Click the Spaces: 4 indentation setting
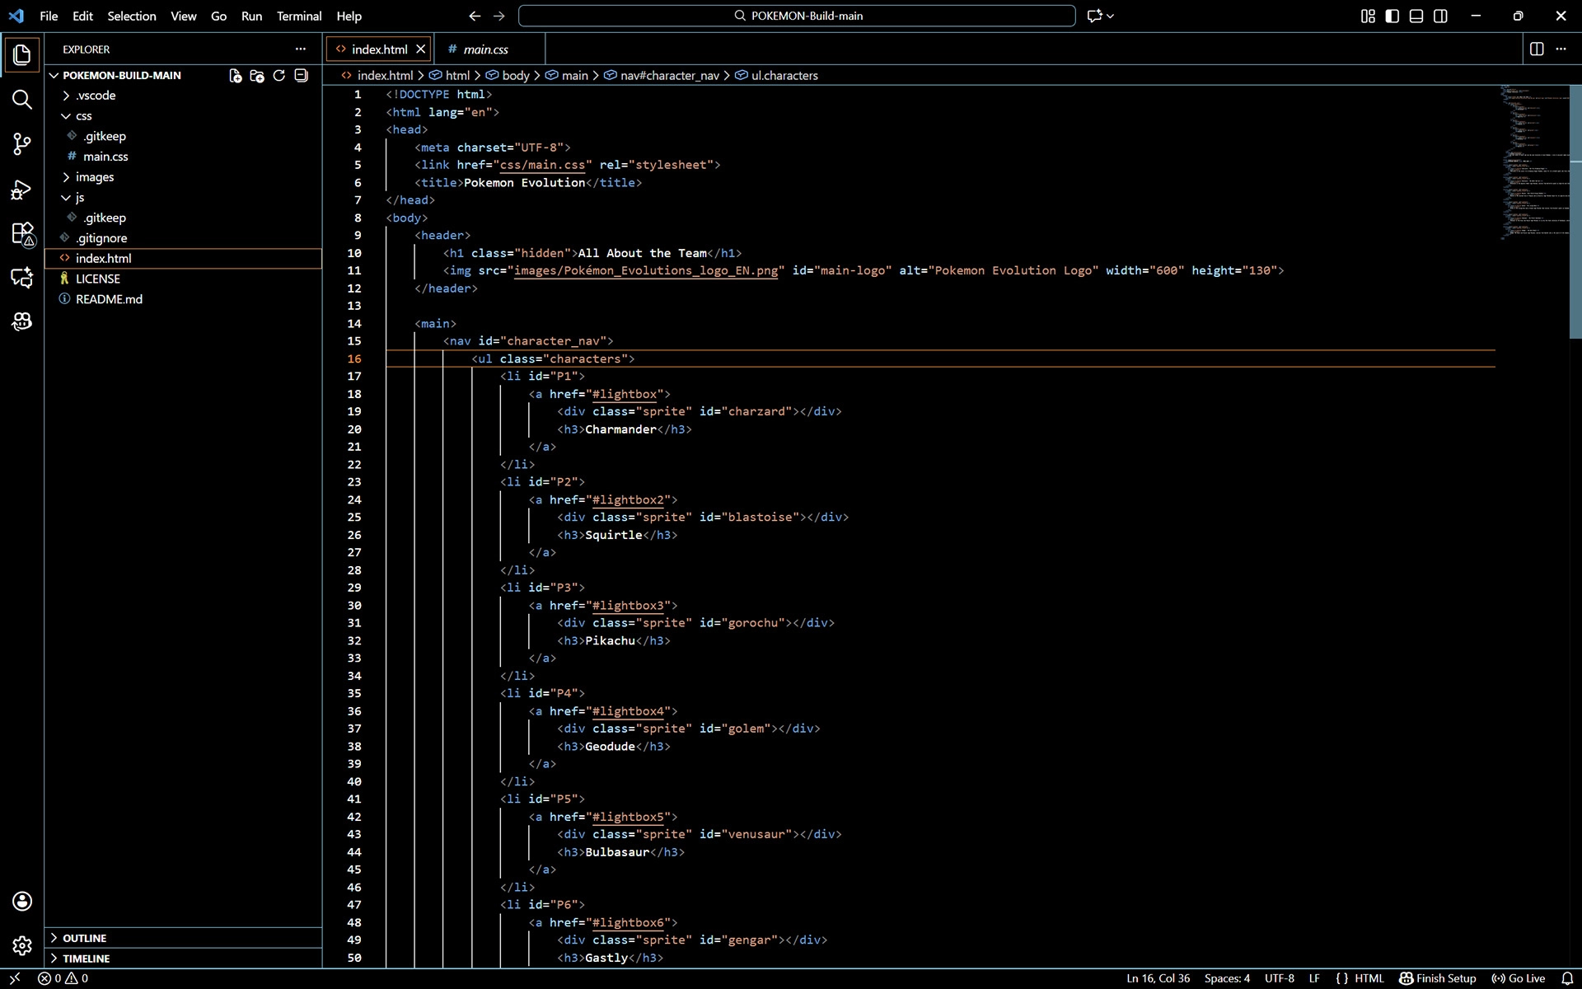 click(1227, 978)
